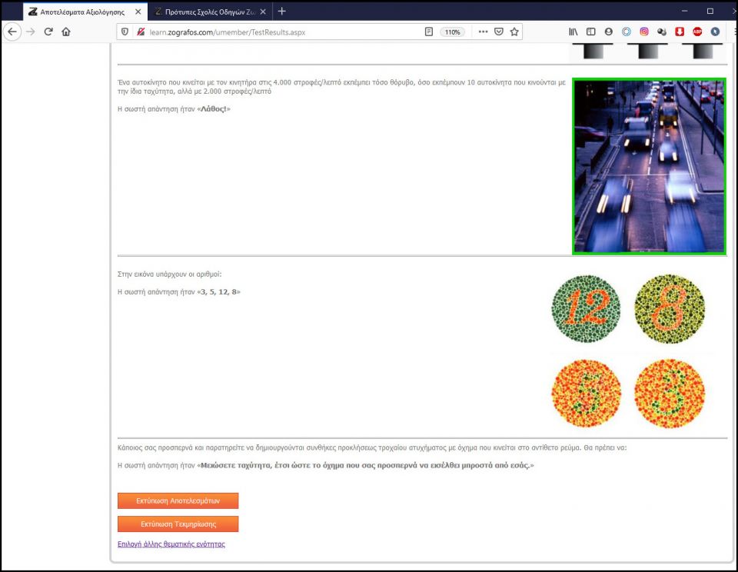Go to the Firefox home page

(66, 32)
